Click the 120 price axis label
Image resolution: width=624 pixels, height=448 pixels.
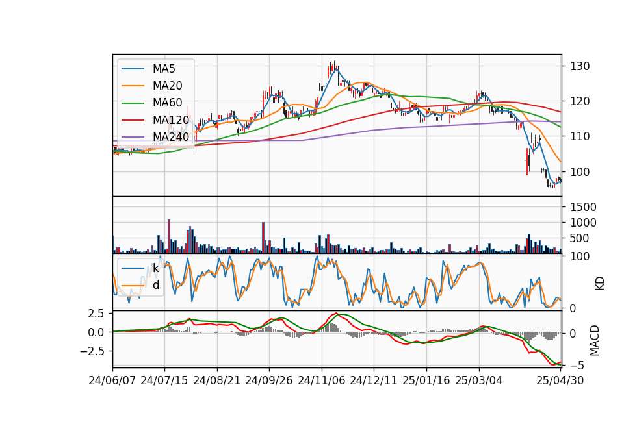click(580, 101)
